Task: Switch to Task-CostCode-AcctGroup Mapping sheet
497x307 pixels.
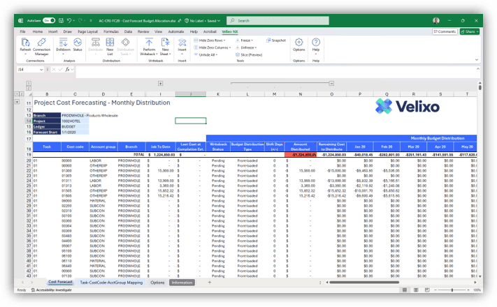Action: [x=111, y=283]
